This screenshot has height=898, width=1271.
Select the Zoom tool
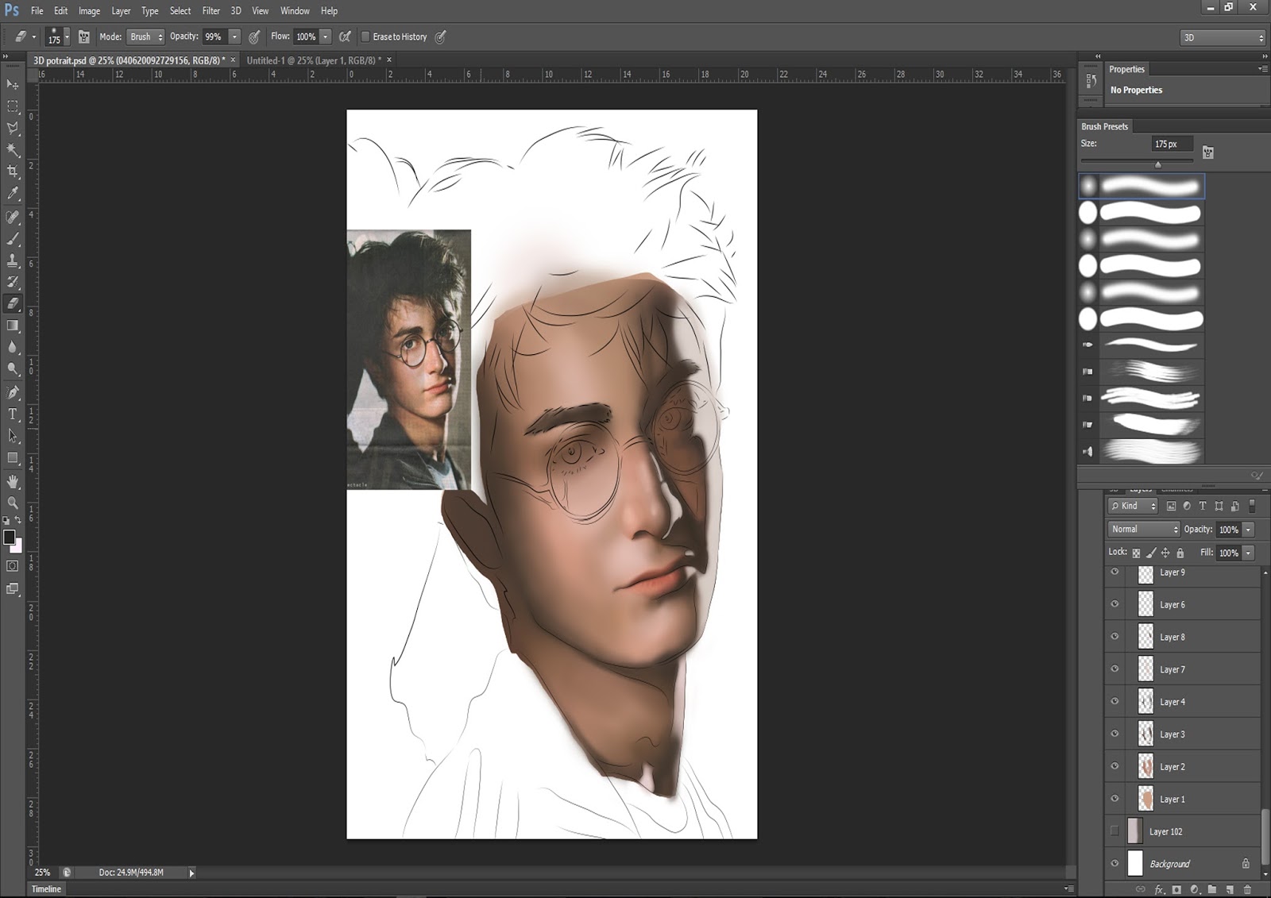(x=13, y=503)
